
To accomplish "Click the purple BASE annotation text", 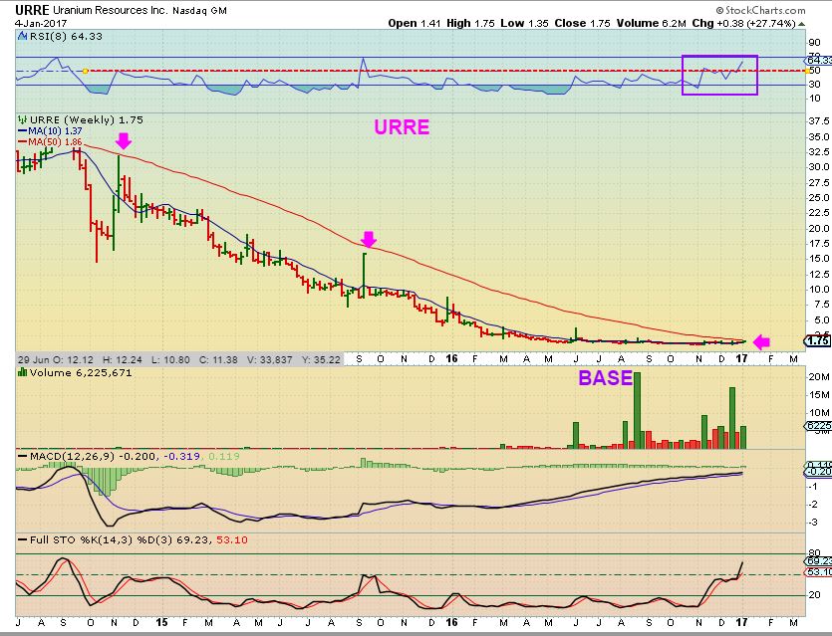I will click(x=606, y=378).
